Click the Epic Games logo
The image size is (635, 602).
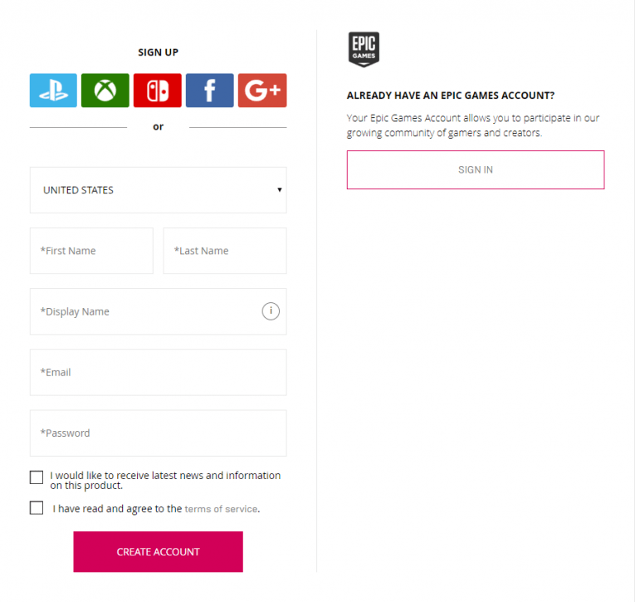tap(364, 49)
